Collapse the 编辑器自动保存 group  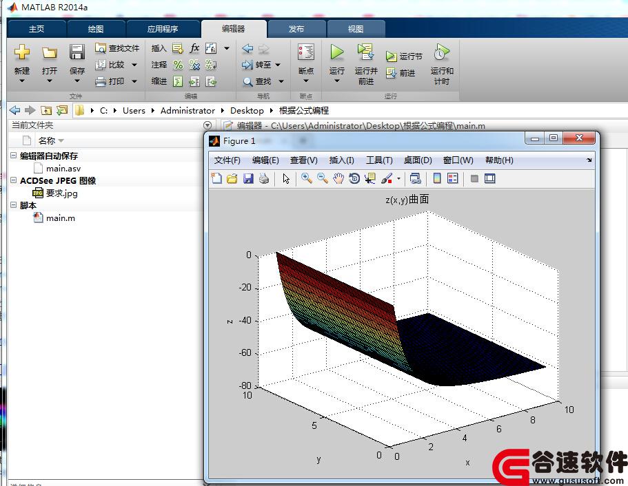13,155
